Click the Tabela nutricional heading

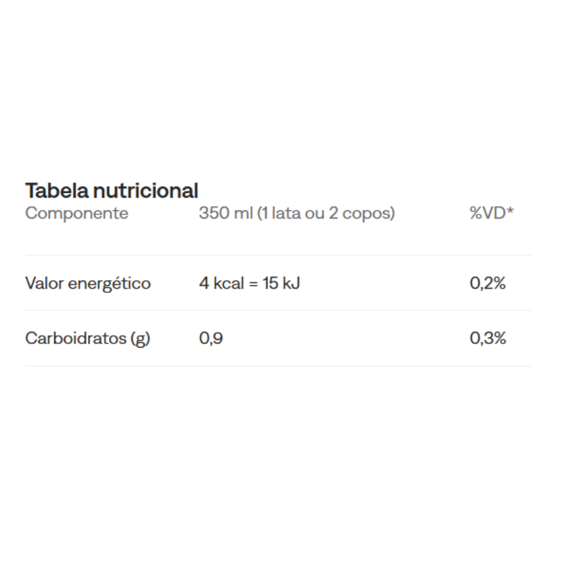[112, 190]
